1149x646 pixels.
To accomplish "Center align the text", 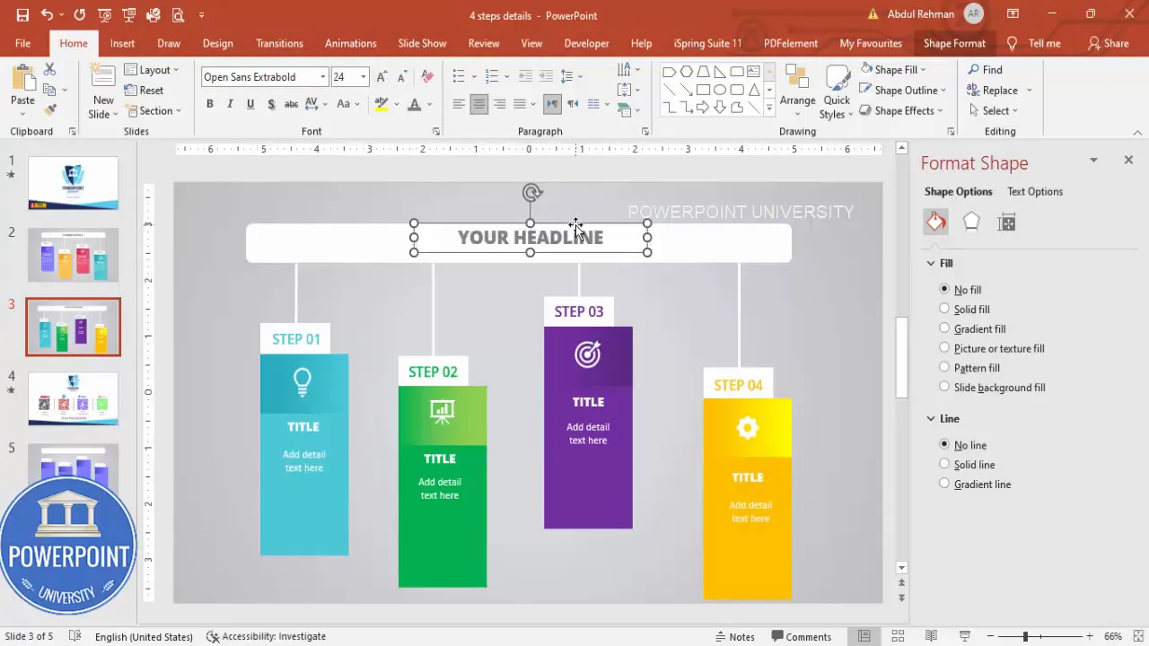I will point(479,104).
